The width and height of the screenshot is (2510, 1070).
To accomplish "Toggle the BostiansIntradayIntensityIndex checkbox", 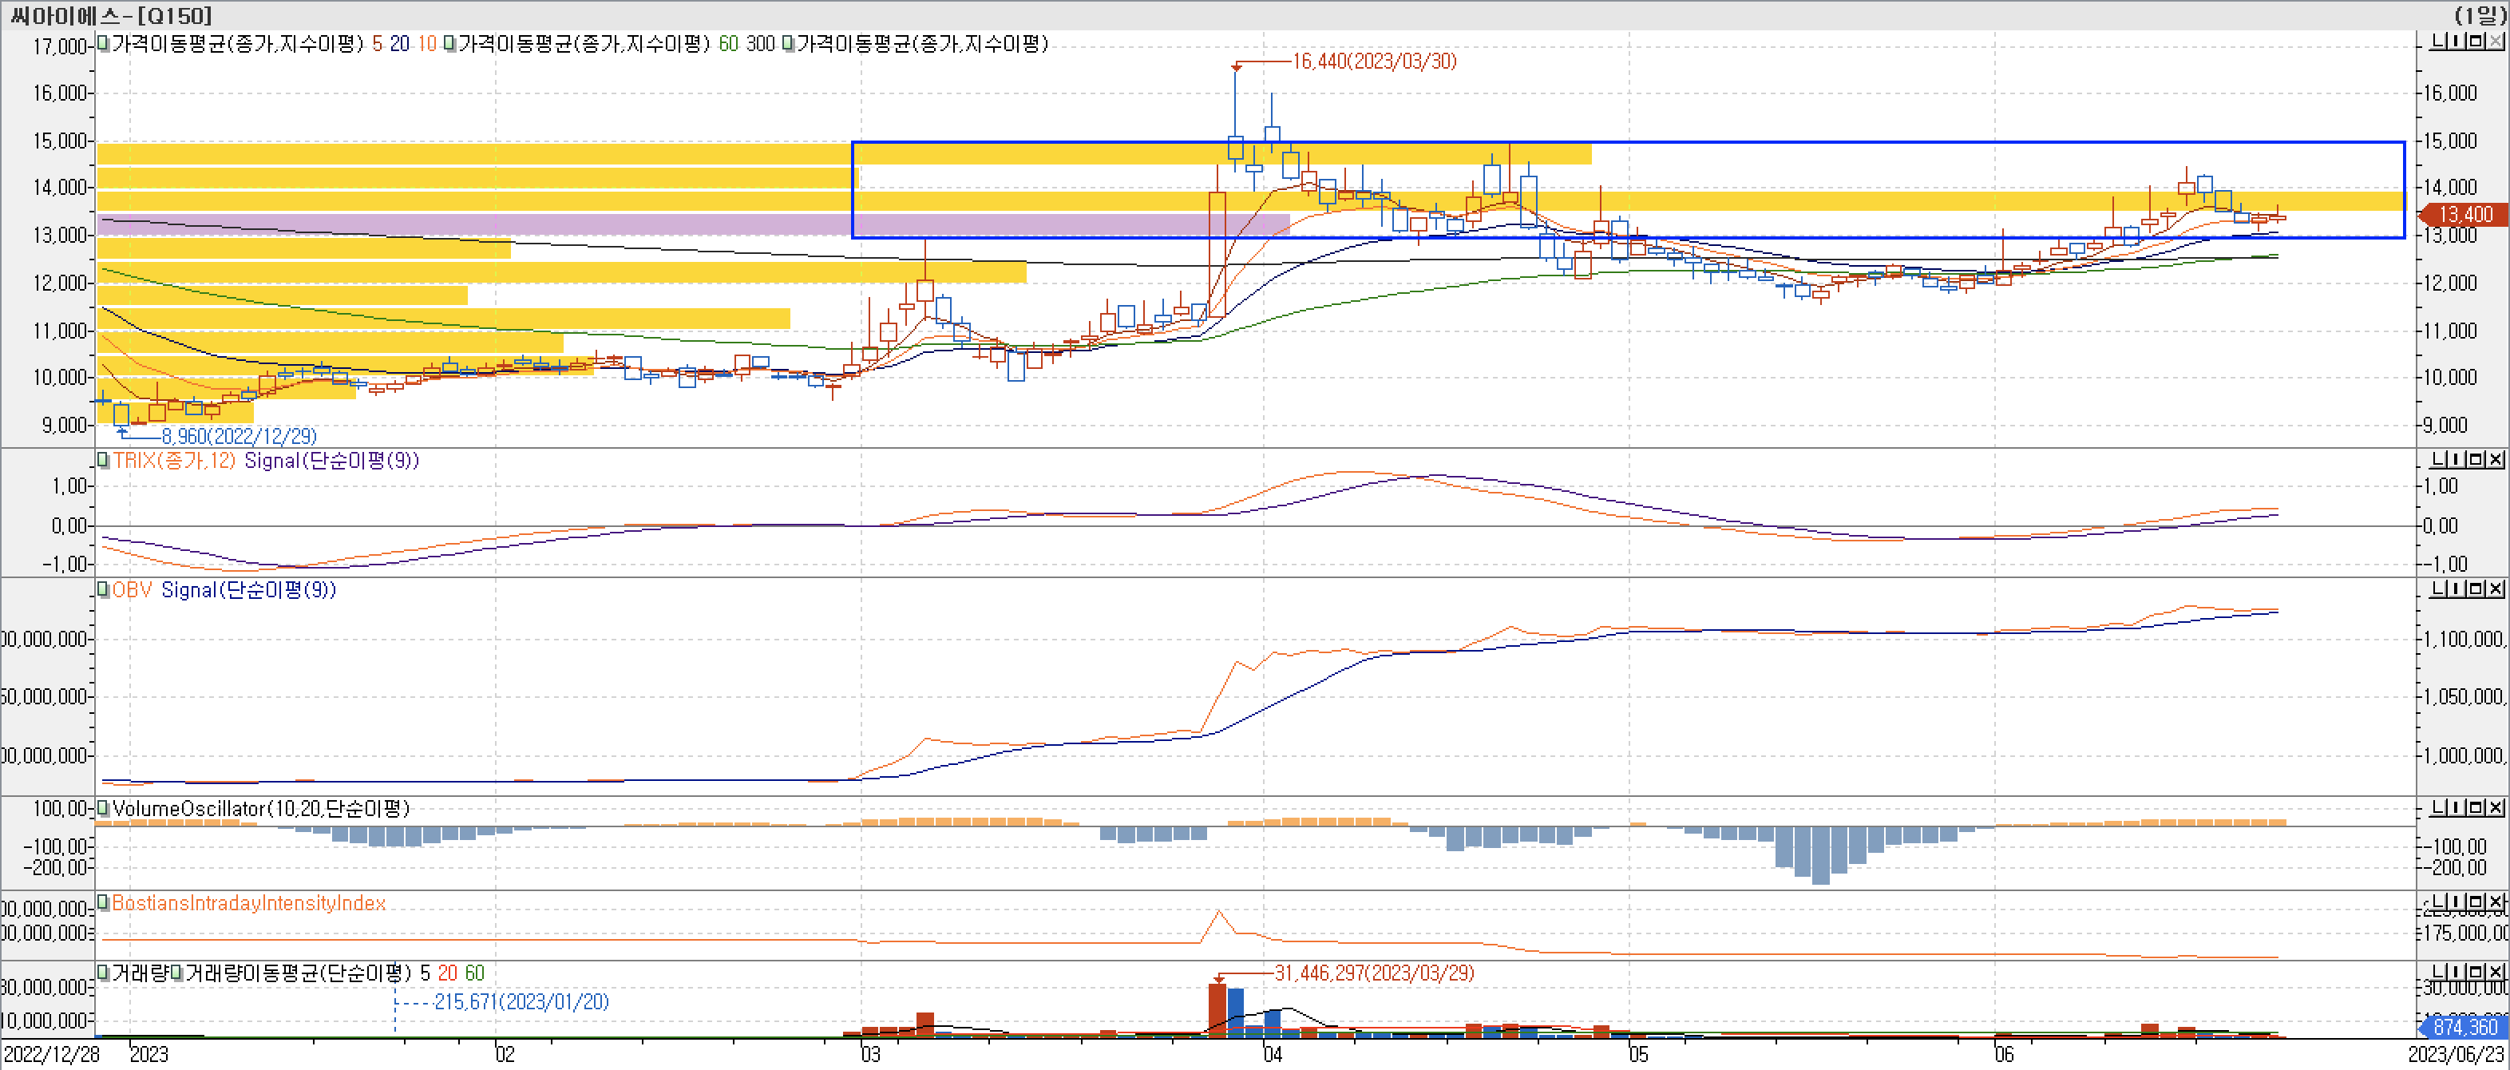I will (x=103, y=902).
